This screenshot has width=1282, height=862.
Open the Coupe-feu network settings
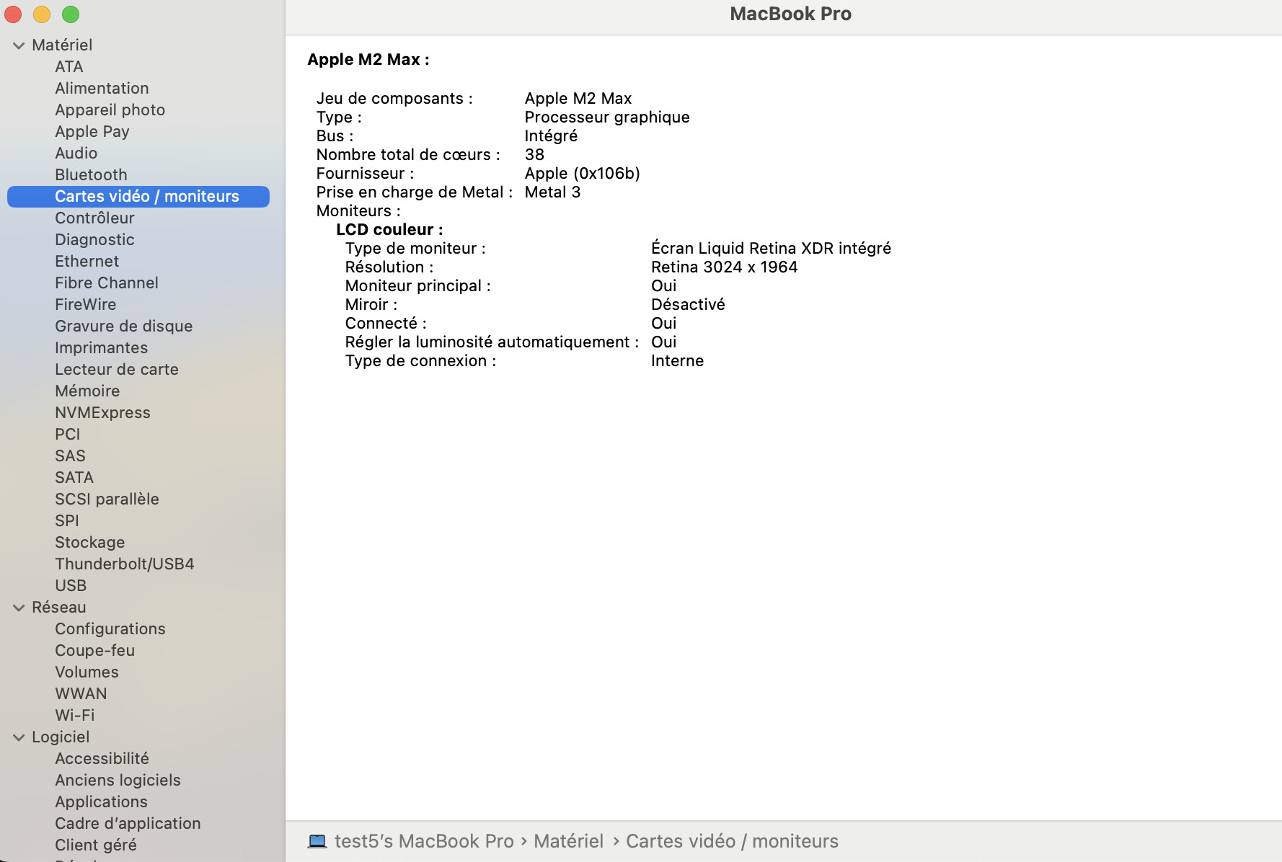[x=94, y=650]
